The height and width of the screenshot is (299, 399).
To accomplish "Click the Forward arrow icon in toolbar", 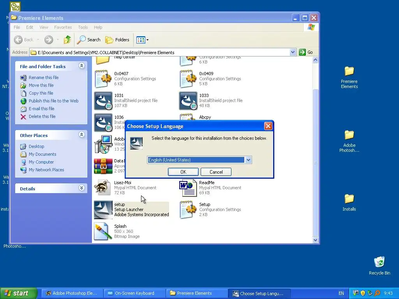I will [x=49, y=40].
